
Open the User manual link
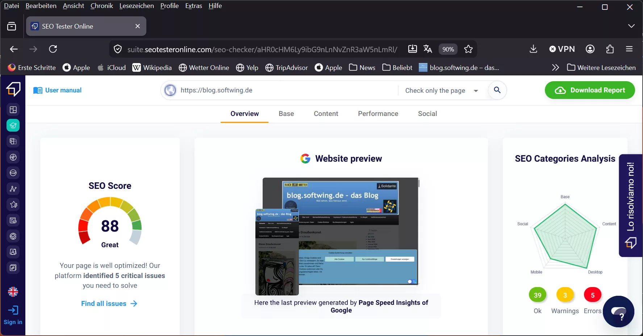pos(57,90)
